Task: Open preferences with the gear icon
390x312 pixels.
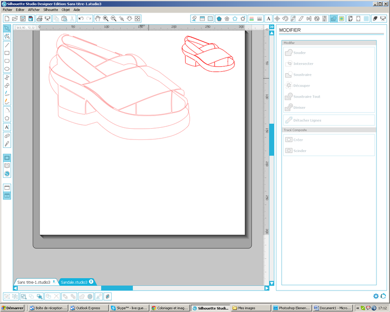Action: click(x=376, y=296)
